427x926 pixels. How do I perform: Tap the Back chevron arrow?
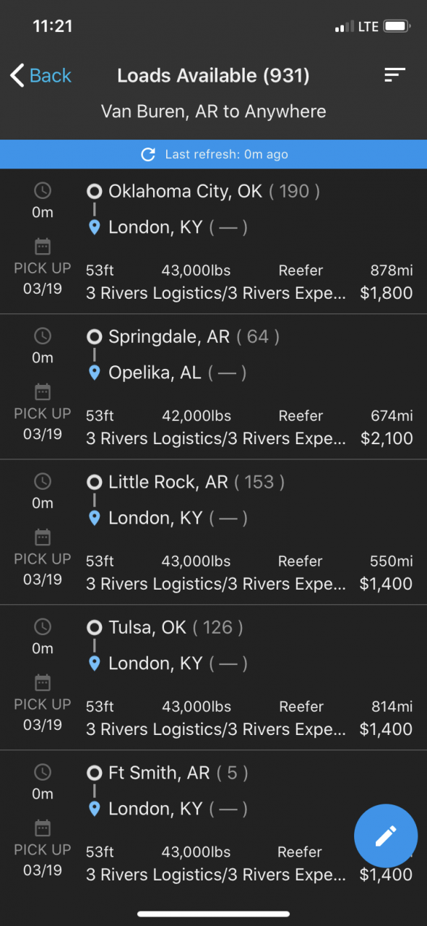17,75
